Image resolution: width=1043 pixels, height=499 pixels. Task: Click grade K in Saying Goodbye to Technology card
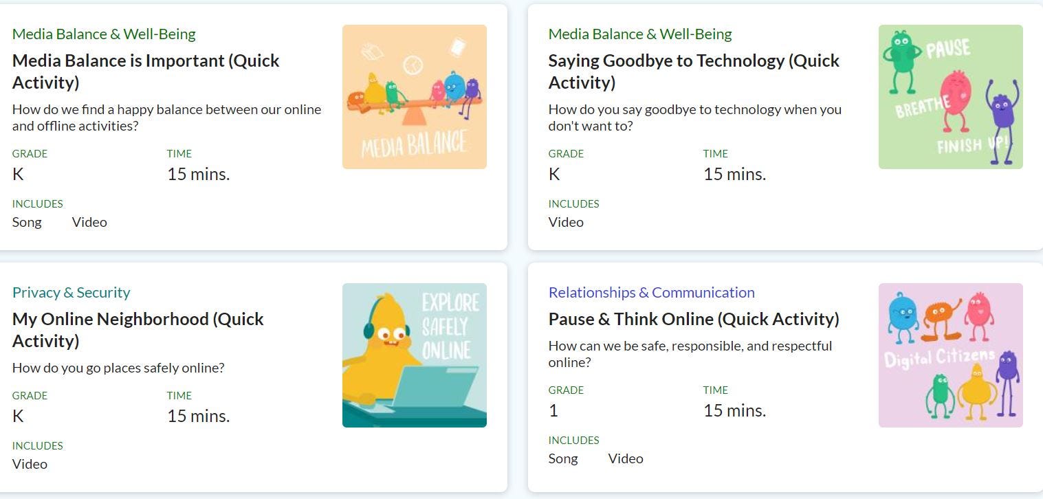554,174
